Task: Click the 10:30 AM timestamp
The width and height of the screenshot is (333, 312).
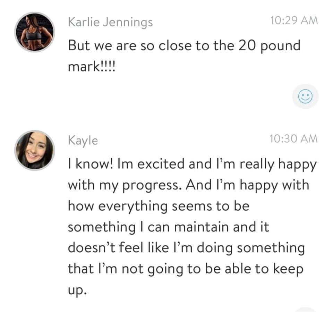Action: click(x=294, y=139)
